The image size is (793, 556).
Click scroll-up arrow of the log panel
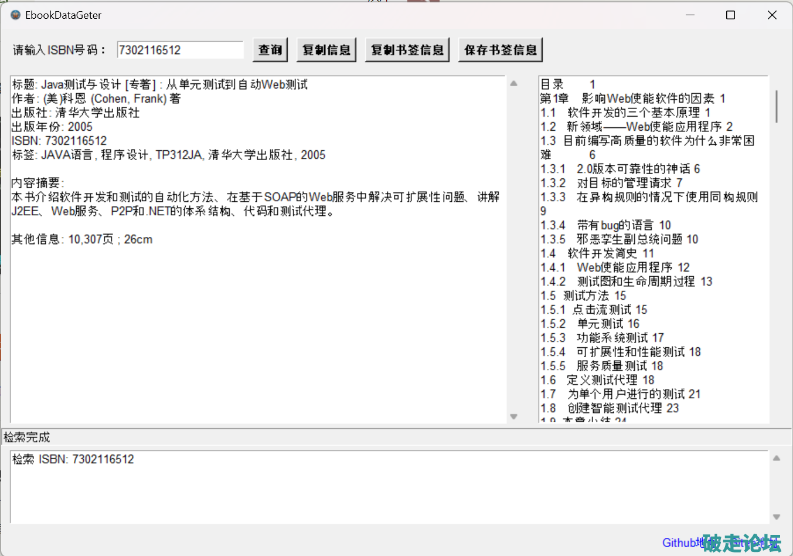pyautogui.click(x=777, y=459)
